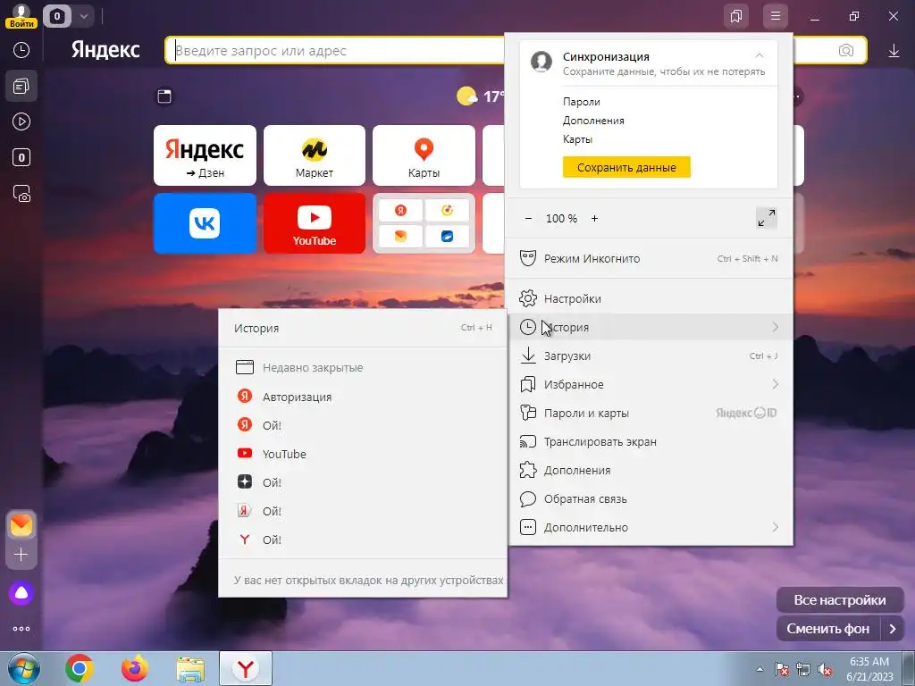Click the arrow next to Сменить фон

point(893,629)
